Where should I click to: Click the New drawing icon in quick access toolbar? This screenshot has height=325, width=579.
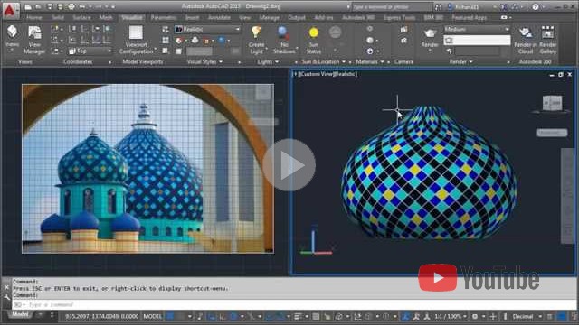click(28, 6)
